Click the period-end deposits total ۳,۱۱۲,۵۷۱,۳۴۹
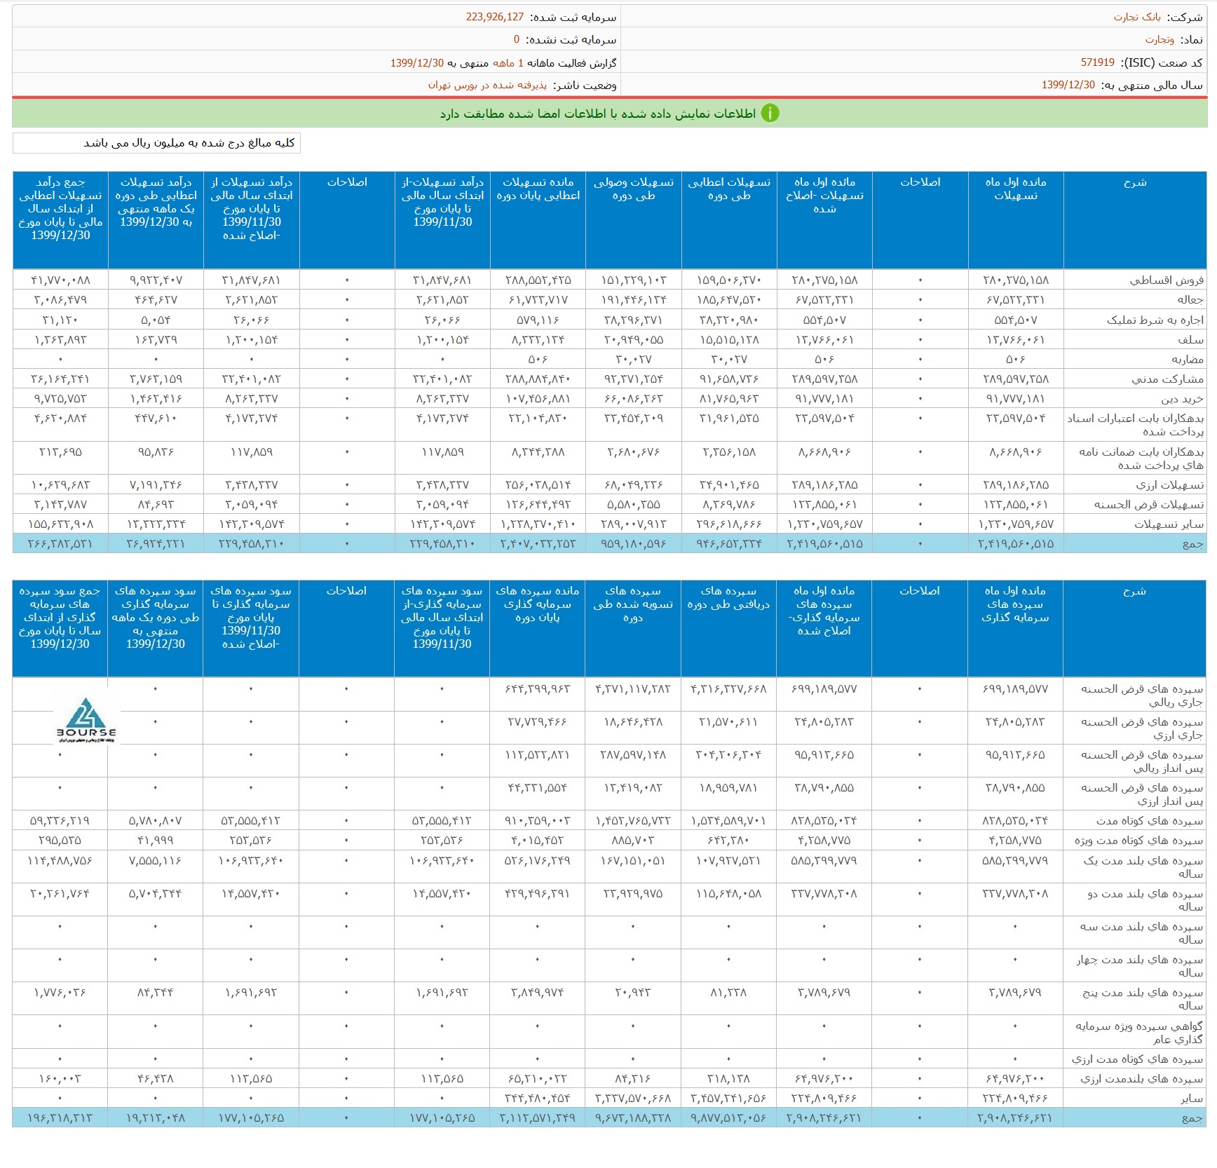The width and height of the screenshot is (1217, 1168). pos(538,1118)
